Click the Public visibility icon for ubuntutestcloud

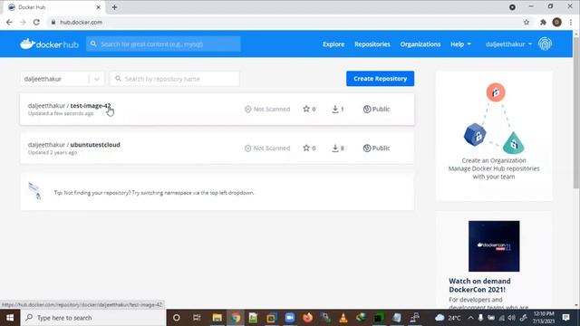click(x=367, y=149)
